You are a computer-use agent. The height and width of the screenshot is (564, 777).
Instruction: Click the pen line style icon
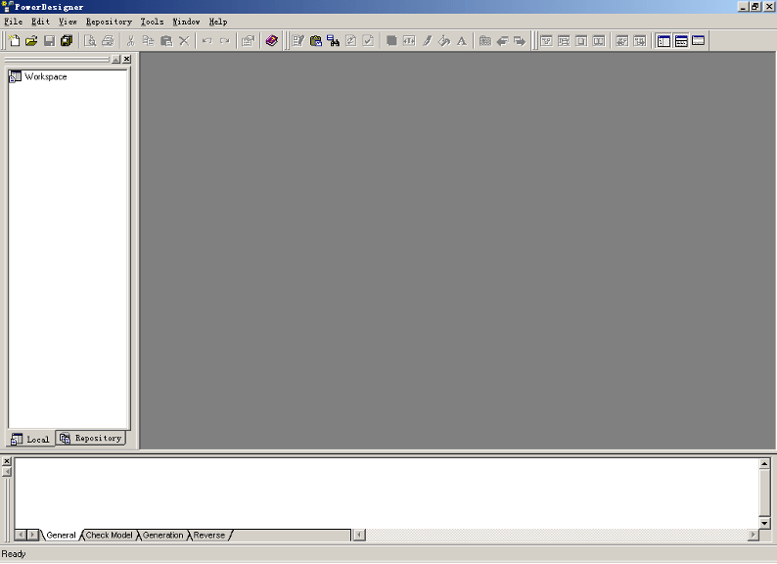tap(427, 41)
